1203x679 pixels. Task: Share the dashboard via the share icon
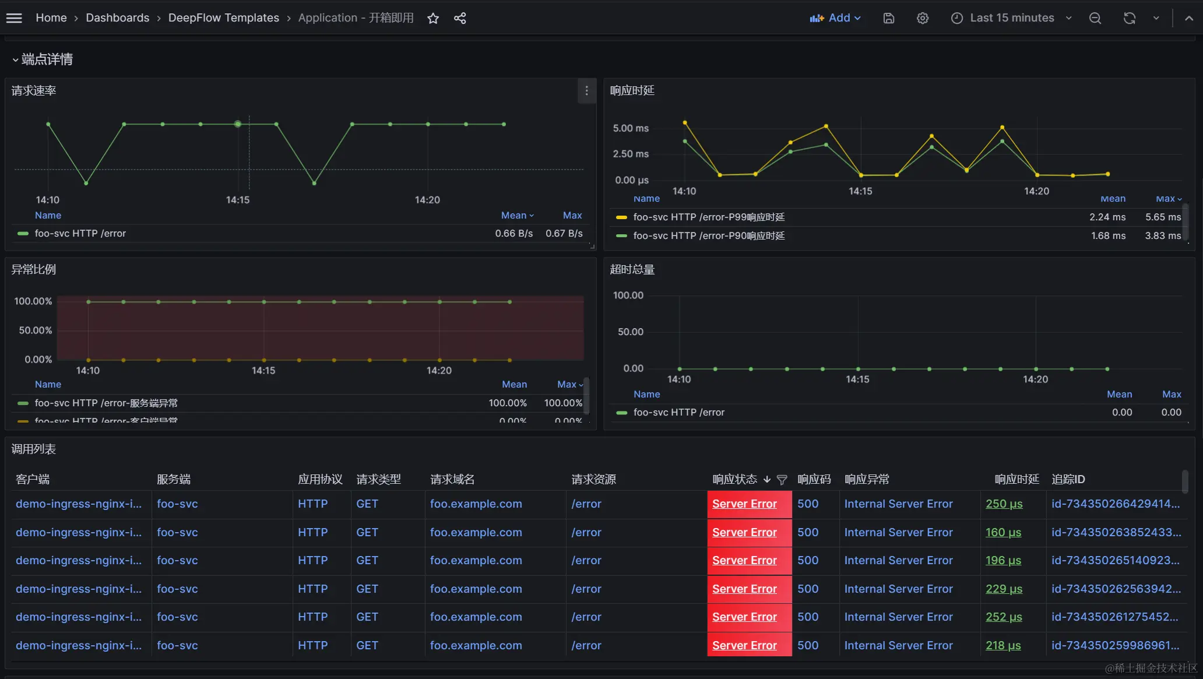(x=460, y=18)
